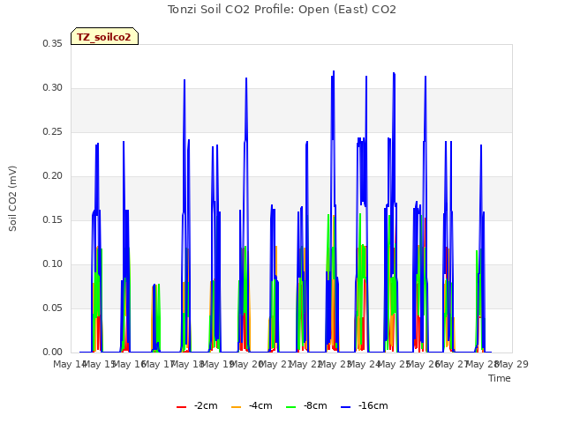Screen dimensions: 565x423
Task: Click the 0.15 y-axis tick label
Action: [52, 219]
